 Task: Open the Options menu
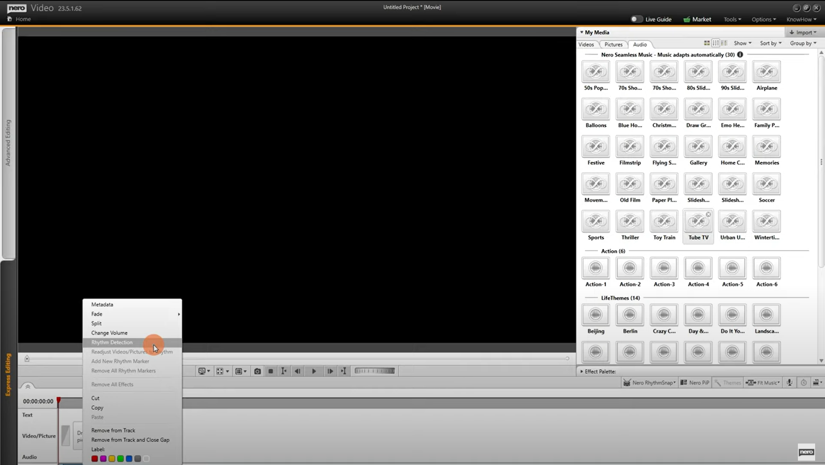764,19
